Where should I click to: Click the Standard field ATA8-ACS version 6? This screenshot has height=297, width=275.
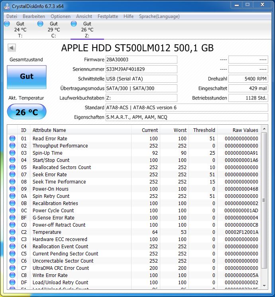(187, 108)
